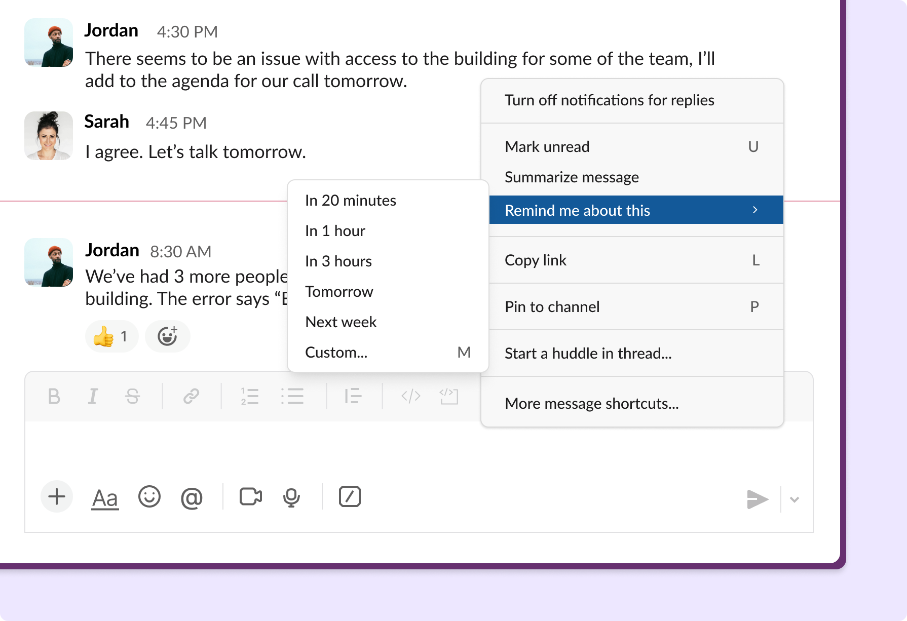Toggle the Aa text formatting icon

(105, 498)
